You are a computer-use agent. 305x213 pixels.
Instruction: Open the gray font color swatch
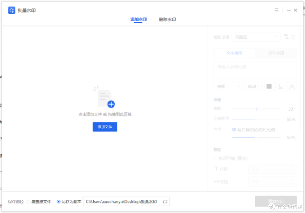click(x=269, y=86)
